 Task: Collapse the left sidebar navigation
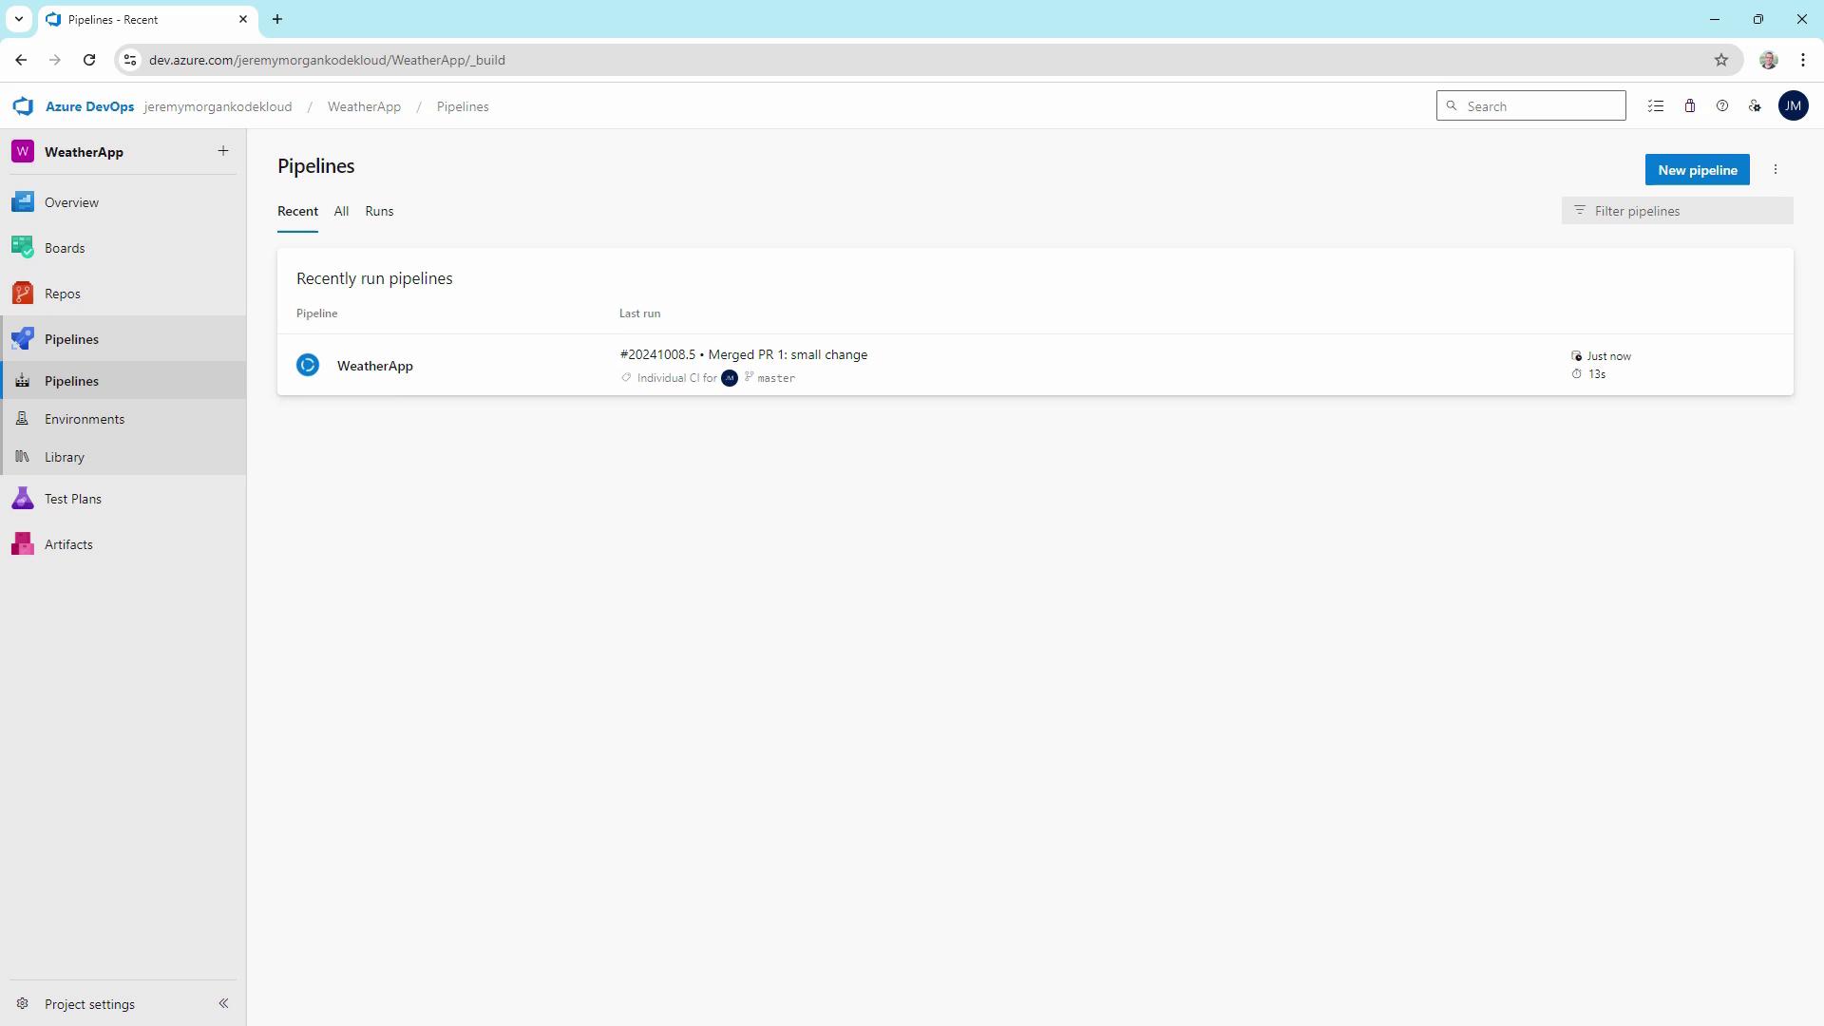point(223,1003)
